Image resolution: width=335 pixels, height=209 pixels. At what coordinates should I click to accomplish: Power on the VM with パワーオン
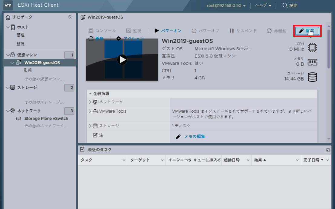pyautogui.click(x=168, y=31)
